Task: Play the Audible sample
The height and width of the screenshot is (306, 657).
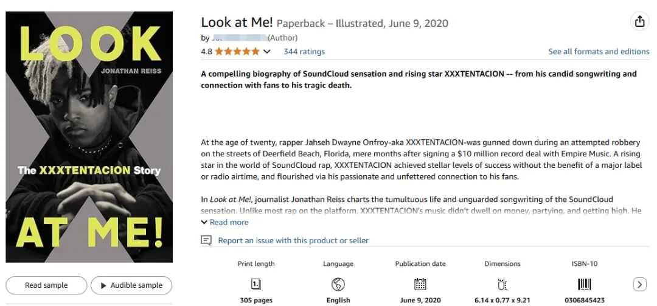Action: (x=131, y=285)
